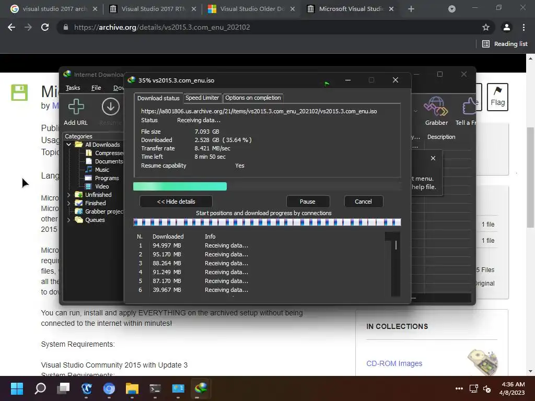Expand the Unfinished category
Screen dimensions: 535x401
point(68,195)
